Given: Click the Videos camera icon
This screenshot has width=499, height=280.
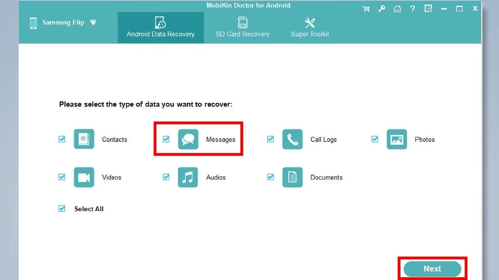Looking at the screenshot, I should [x=84, y=177].
